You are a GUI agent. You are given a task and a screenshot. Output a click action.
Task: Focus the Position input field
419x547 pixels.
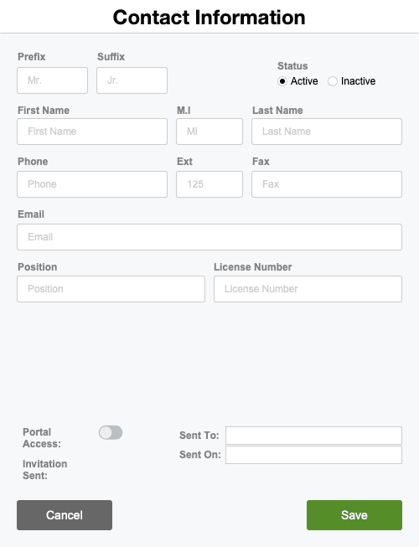coord(111,289)
